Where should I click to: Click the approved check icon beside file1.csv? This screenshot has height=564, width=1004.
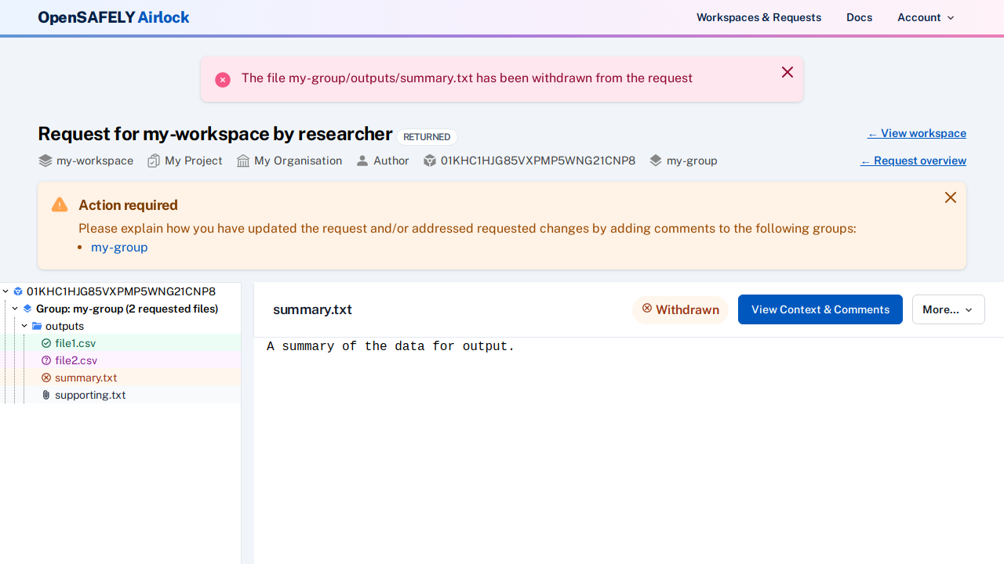click(x=46, y=343)
